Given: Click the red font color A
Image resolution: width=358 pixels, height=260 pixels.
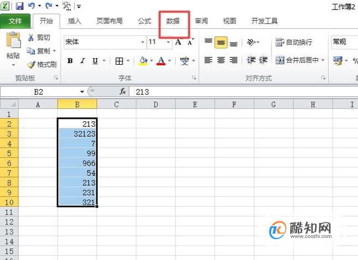Looking at the screenshot, I should point(161,61).
